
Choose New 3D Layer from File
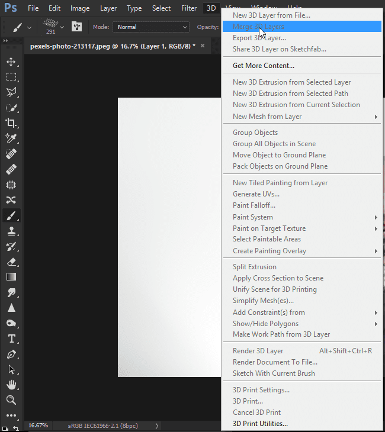tap(271, 15)
